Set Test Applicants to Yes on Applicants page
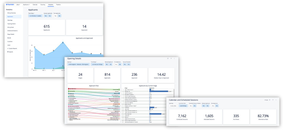This screenshot has width=283, height=130. (55, 16)
